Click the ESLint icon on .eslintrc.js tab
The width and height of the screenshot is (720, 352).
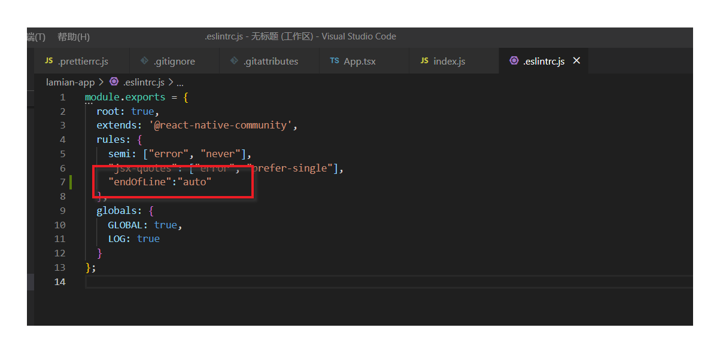point(514,61)
